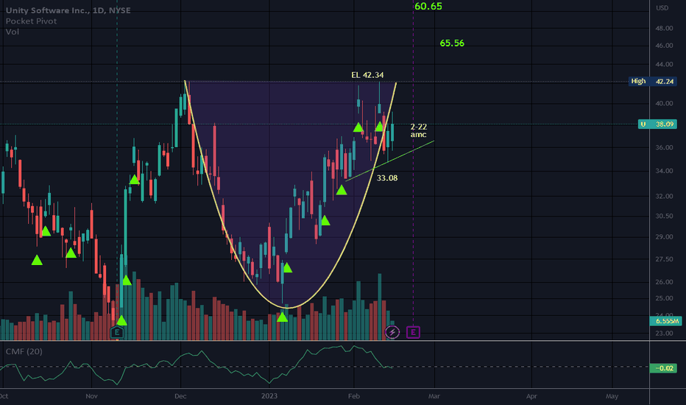Click the 30.50 price axis label

(664, 216)
